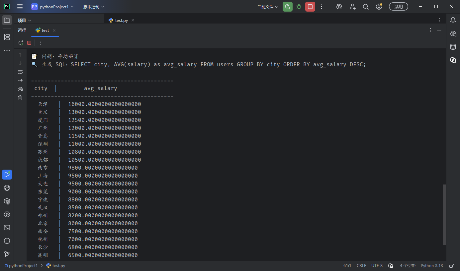Rerun test from the Run toolbar
Viewport: 460px width, 271px height.
tap(21, 43)
